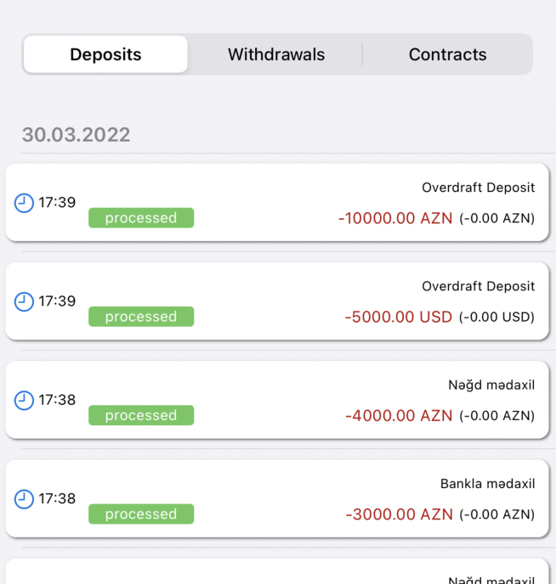Click the -4000.00 AZN amount

(x=399, y=415)
